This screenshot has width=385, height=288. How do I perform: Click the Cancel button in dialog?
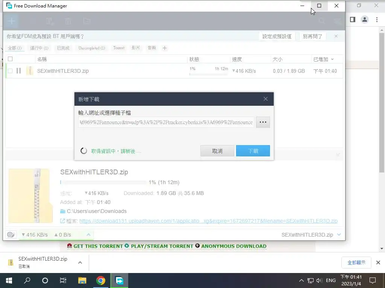pyautogui.click(x=217, y=151)
